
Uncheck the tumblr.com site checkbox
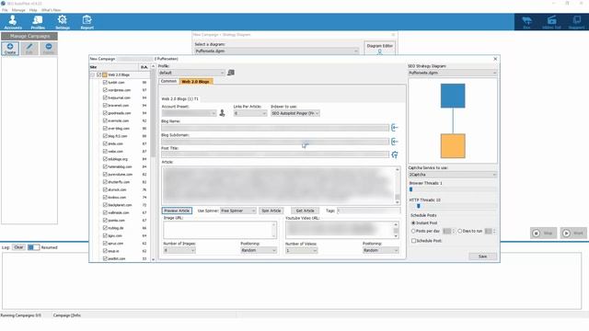105,83
